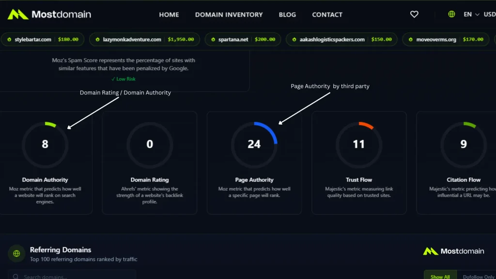Image resolution: width=496 pixels, height=279 pixels.
Task: Open moveoverms.org ticker listing
Action: point(446,39)
